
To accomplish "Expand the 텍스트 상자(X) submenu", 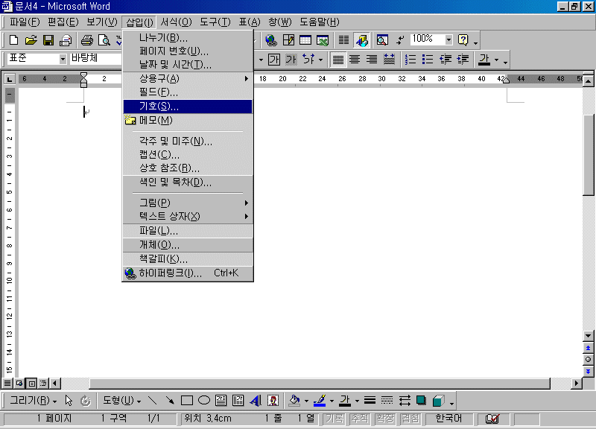I will 188,217.
